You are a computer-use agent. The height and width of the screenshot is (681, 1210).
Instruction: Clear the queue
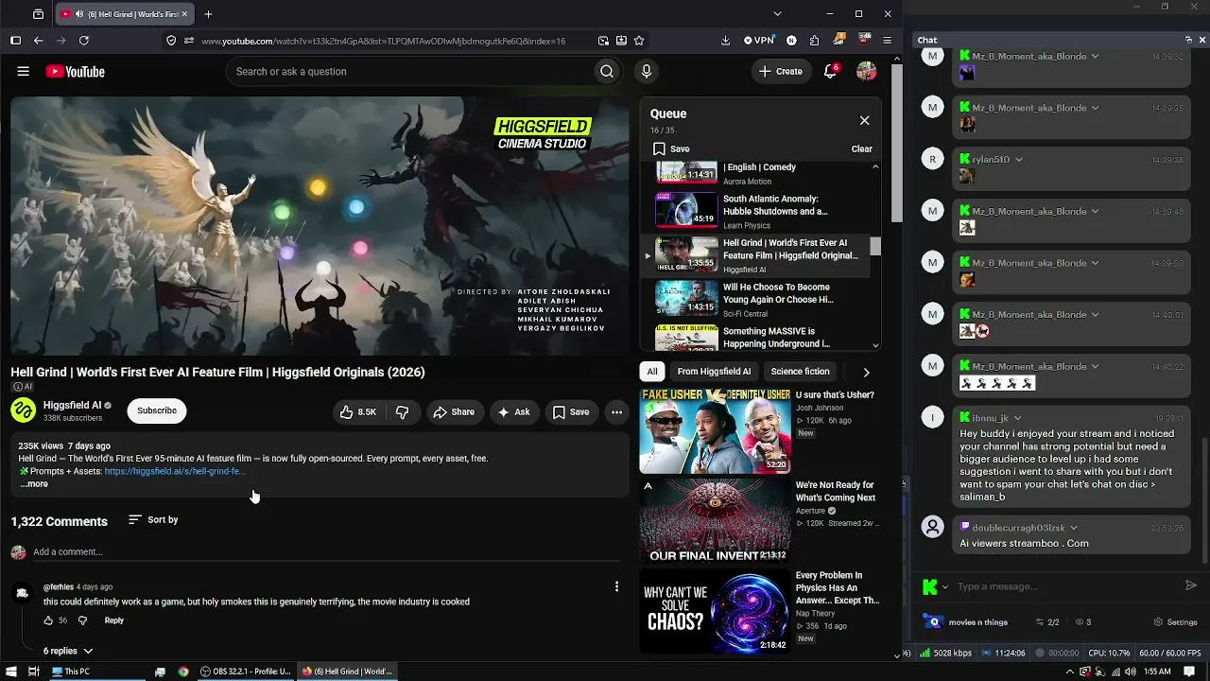click(861, 148)
